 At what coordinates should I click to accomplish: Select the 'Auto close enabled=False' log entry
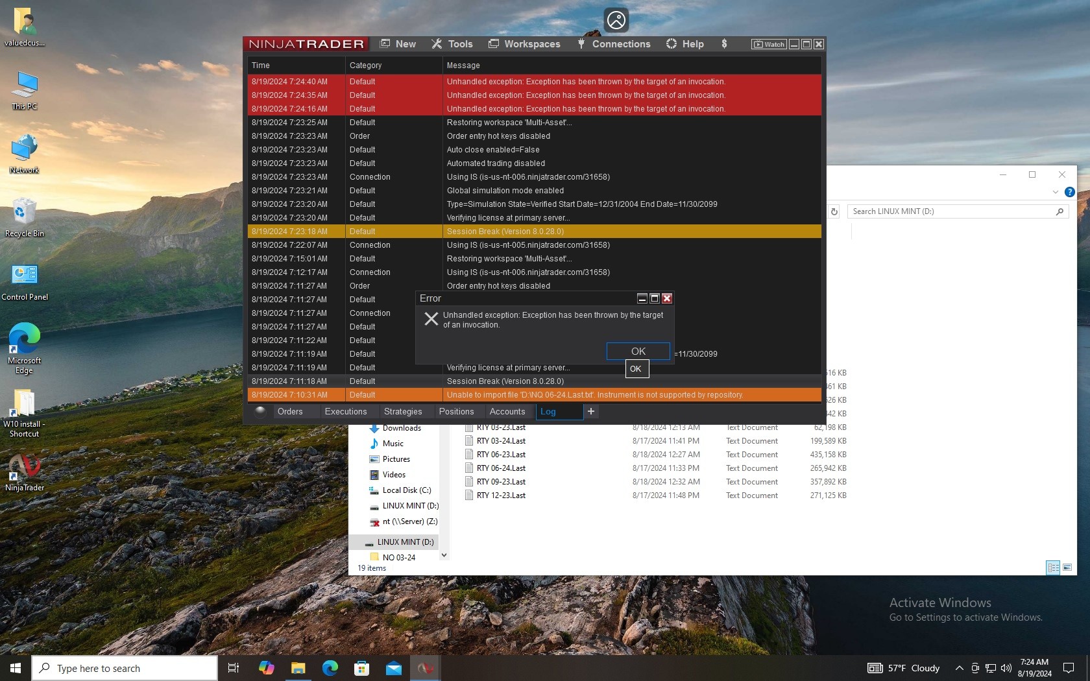(535, 150)
